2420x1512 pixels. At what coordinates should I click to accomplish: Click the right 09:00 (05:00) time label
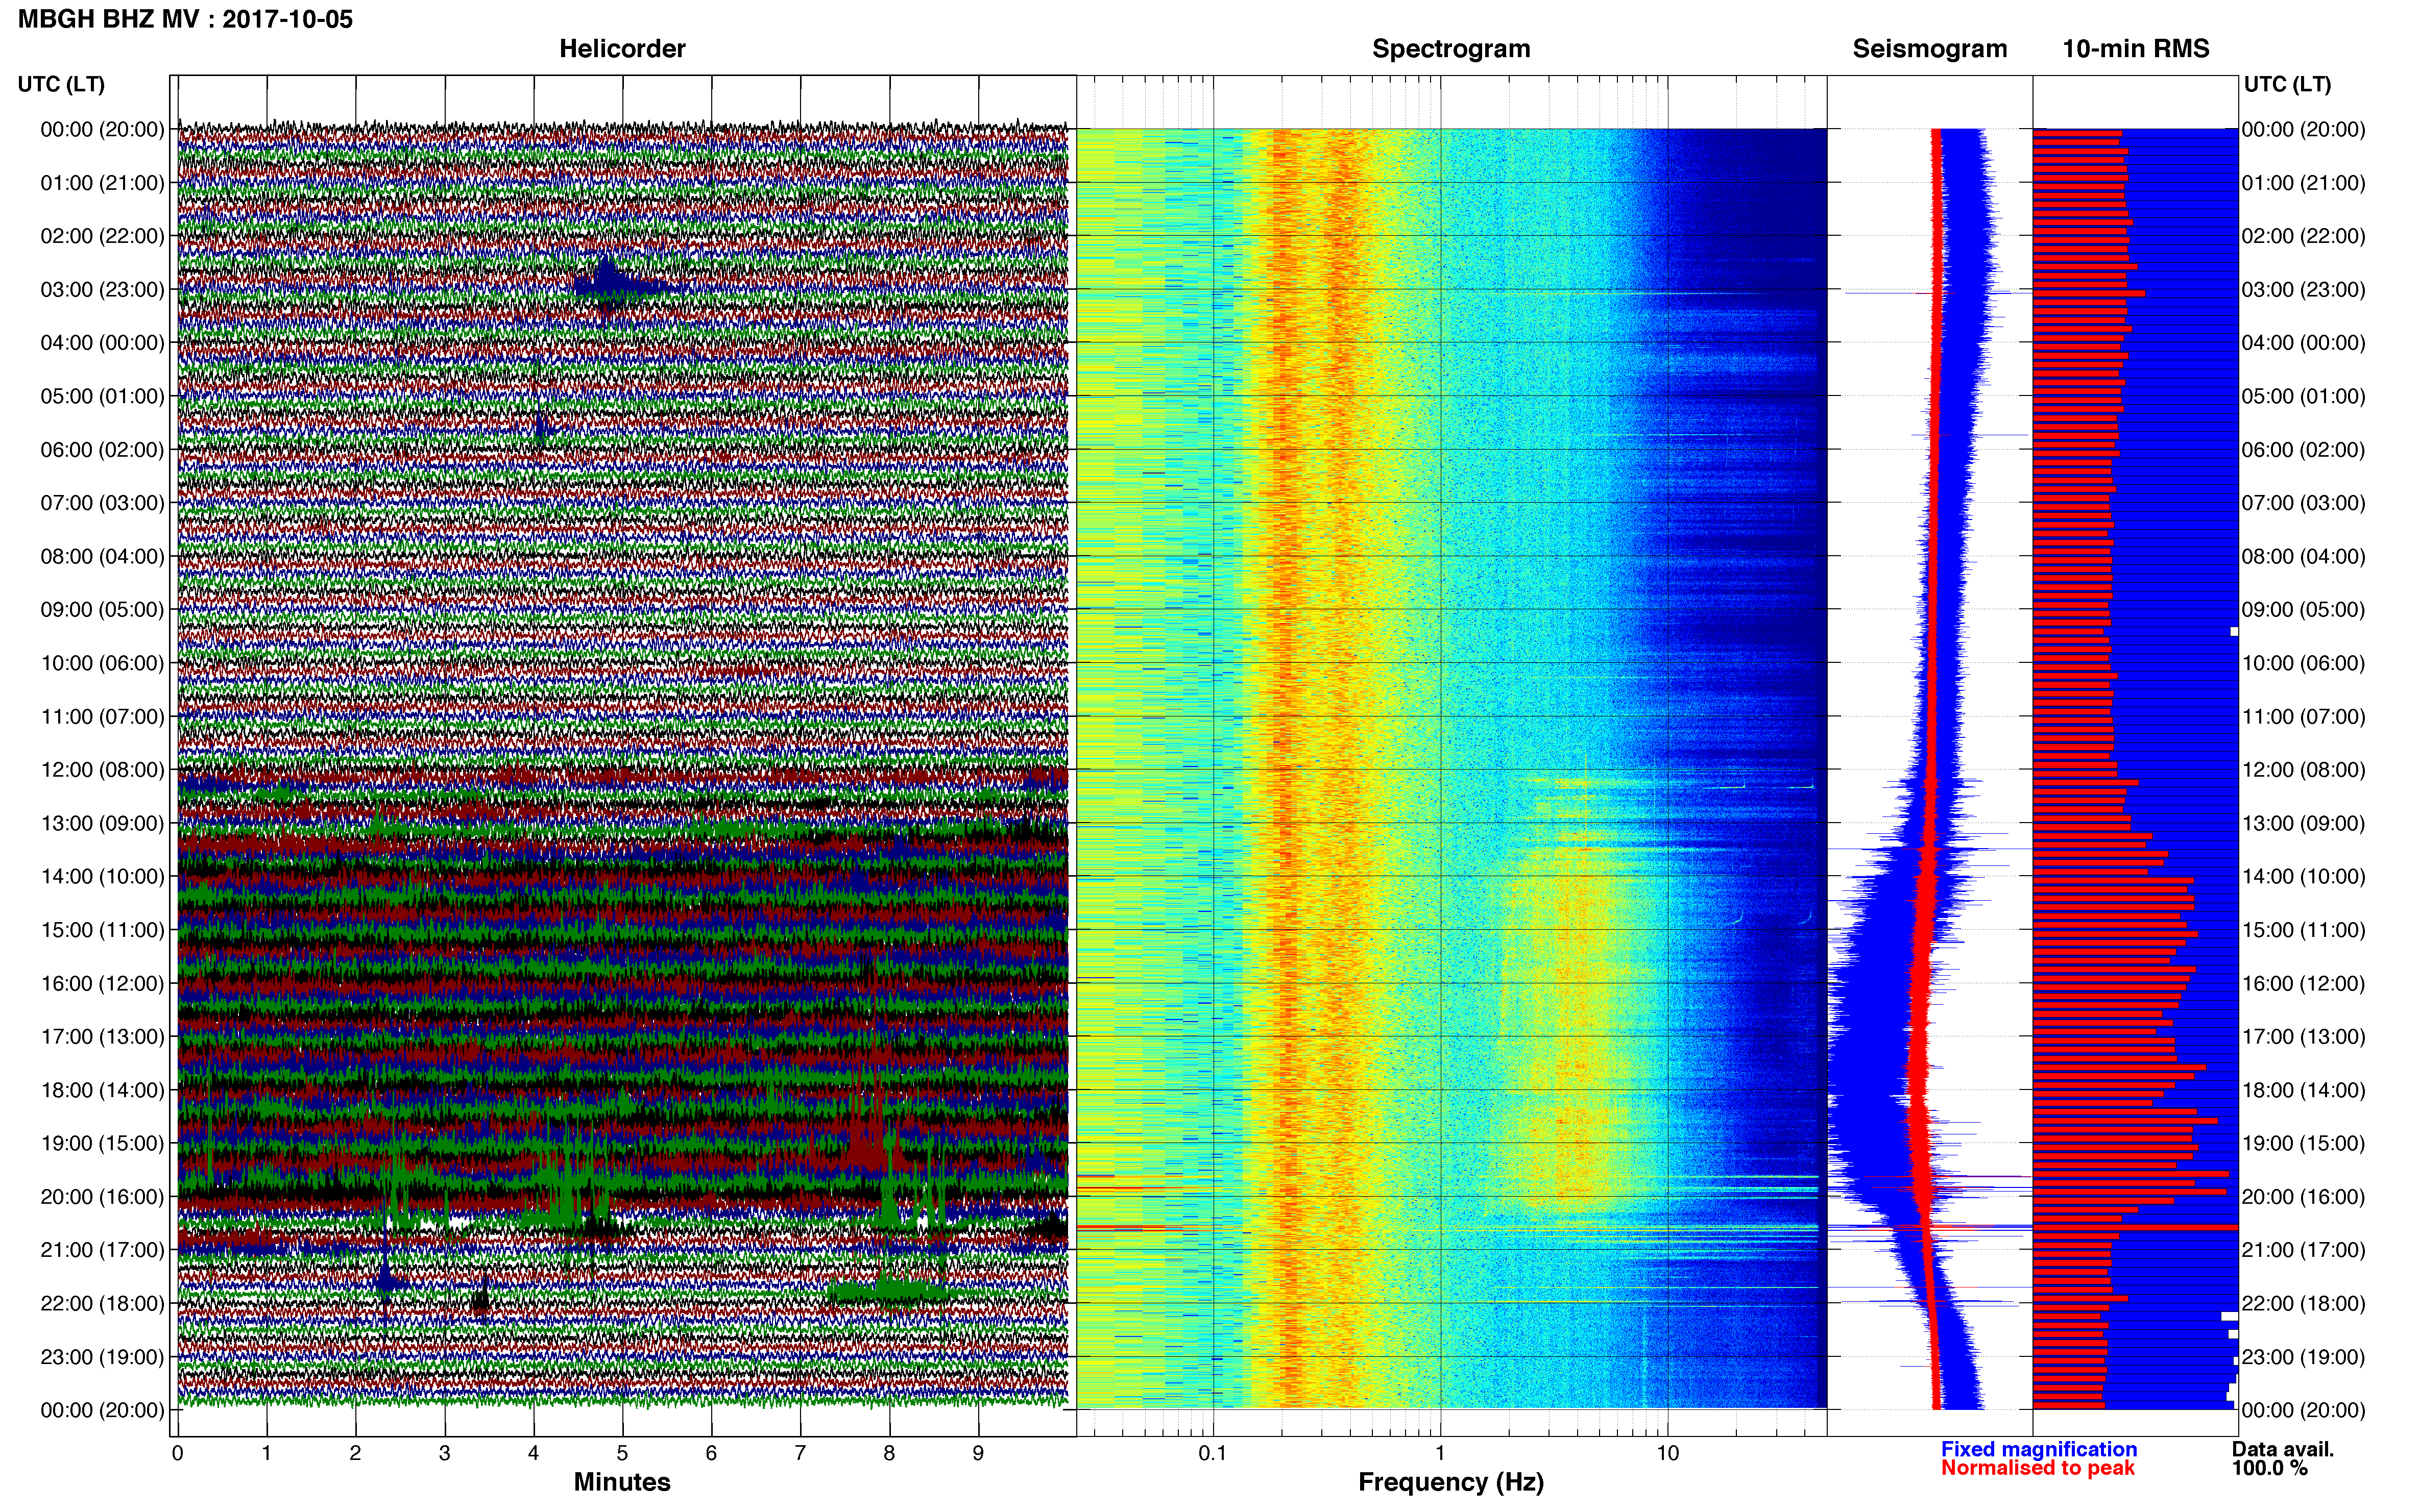(2303, 609)
